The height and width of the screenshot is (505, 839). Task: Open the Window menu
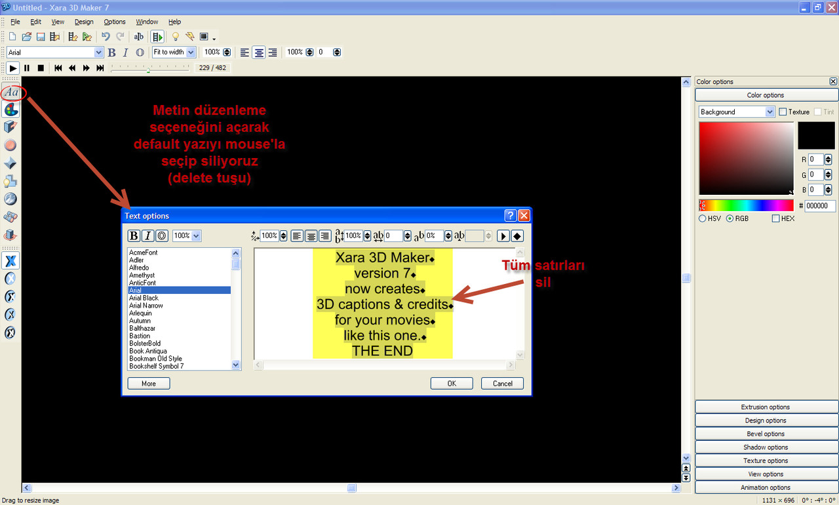click(x=147, y=22)
